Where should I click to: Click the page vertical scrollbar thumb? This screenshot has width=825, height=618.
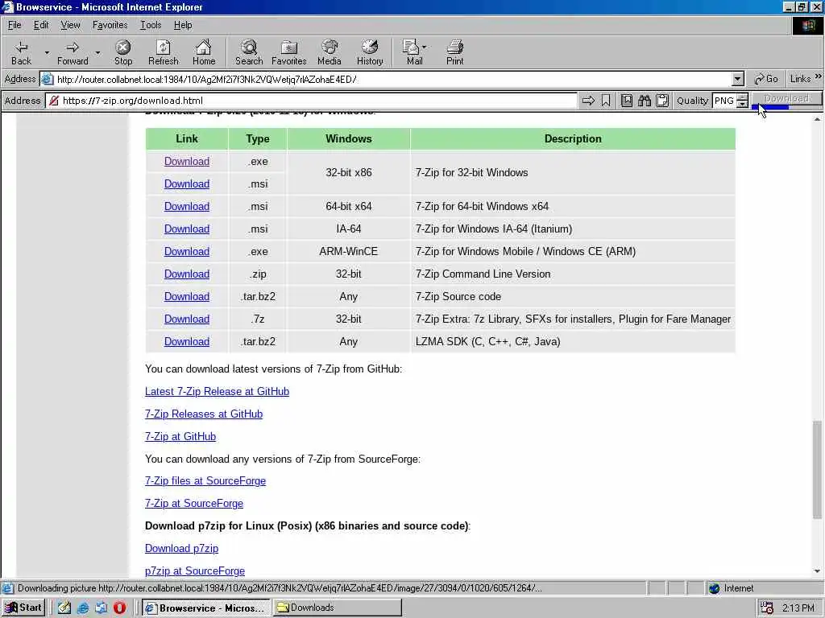click(817, 469)
